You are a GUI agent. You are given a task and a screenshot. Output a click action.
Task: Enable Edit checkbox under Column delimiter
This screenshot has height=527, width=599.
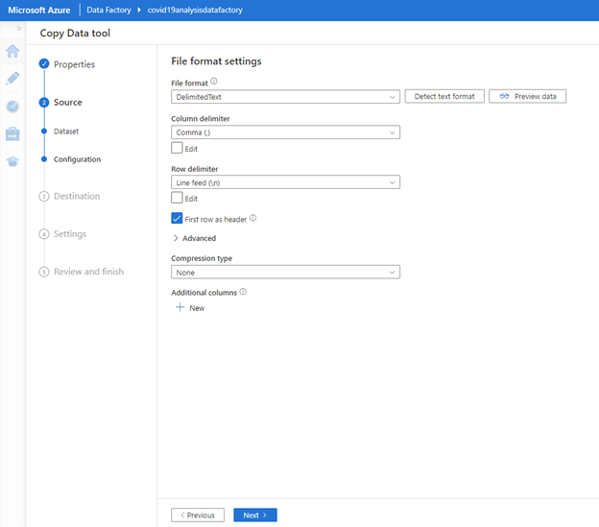click(177, 148)
